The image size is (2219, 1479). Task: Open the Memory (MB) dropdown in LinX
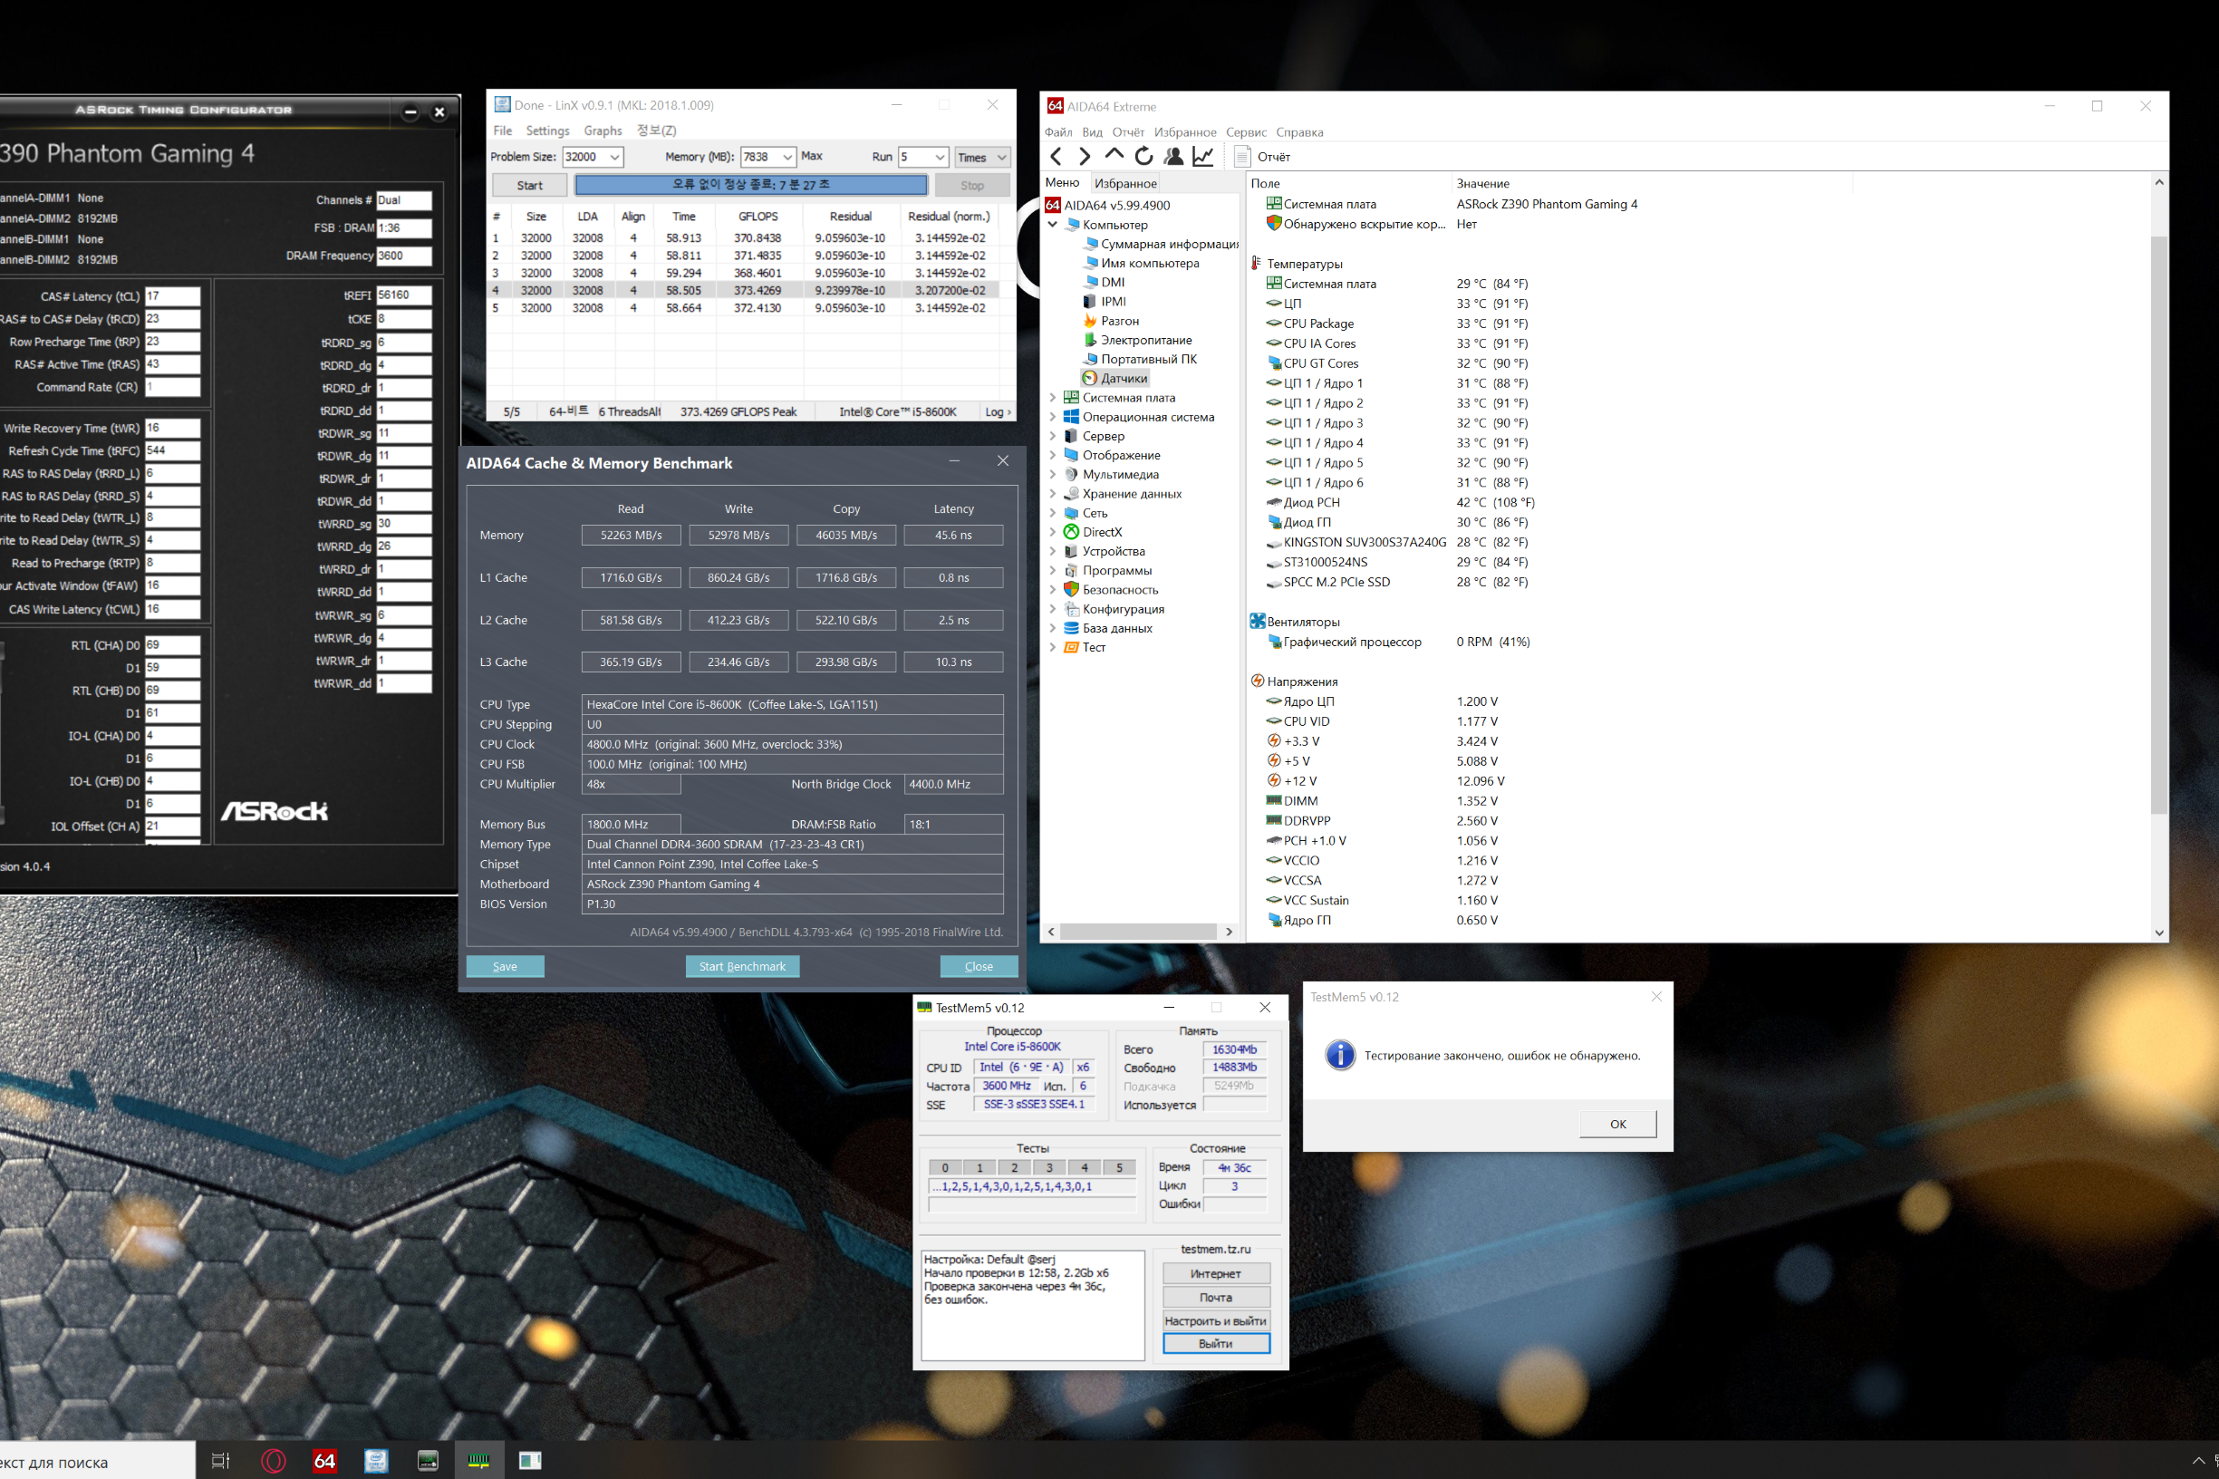[786, 158]
